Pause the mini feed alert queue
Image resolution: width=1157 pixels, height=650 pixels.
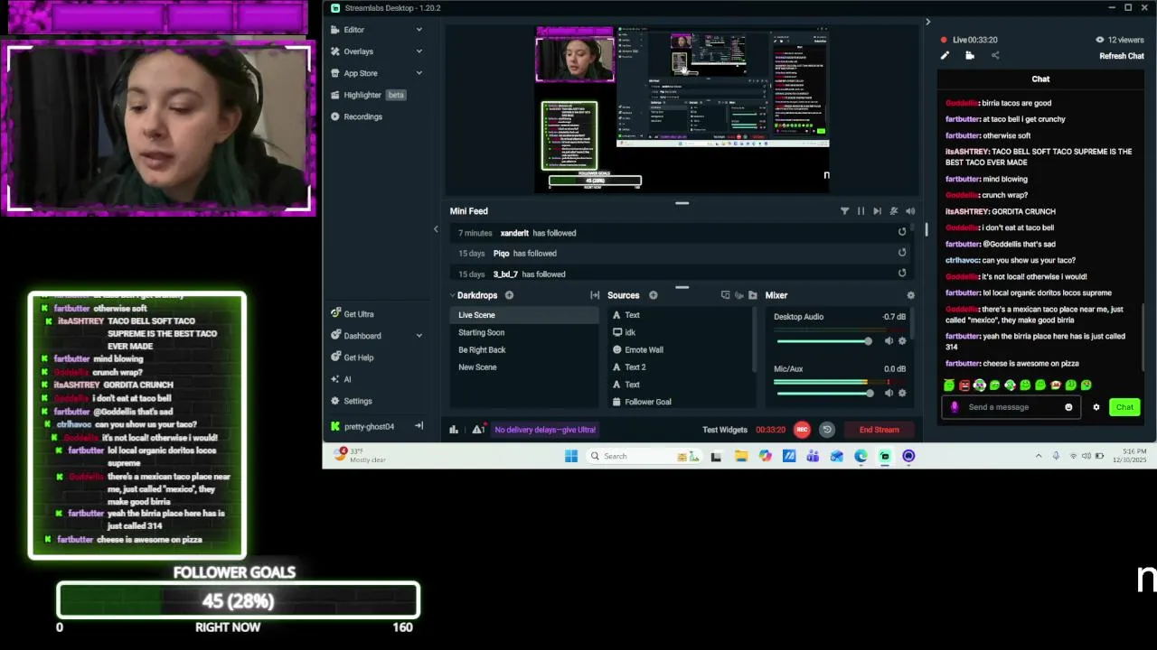tap(861, 211)
